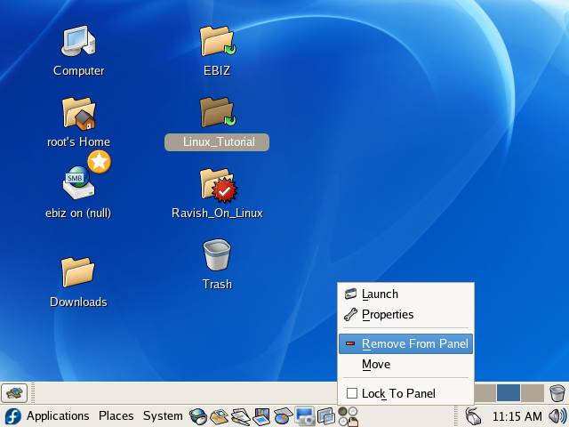Click the screenshot camera panel icon
This screenshot has width=569, height=427.
(x=305, y=415)
